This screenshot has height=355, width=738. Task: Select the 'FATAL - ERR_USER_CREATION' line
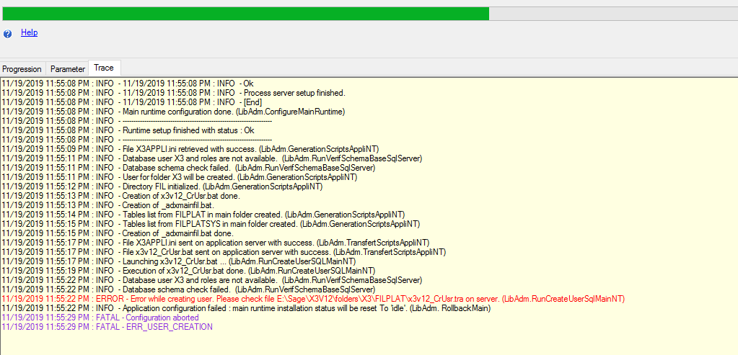click(107, 327)
